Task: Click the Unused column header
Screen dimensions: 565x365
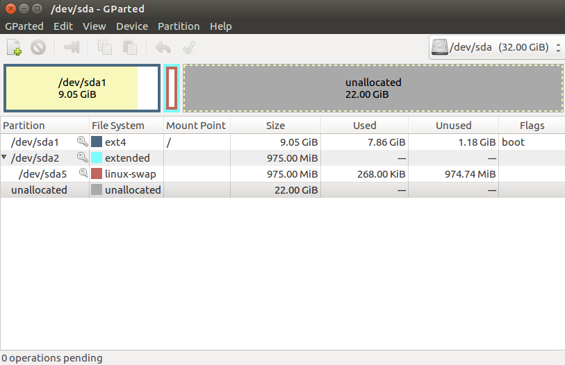Action: coord(454,126)
